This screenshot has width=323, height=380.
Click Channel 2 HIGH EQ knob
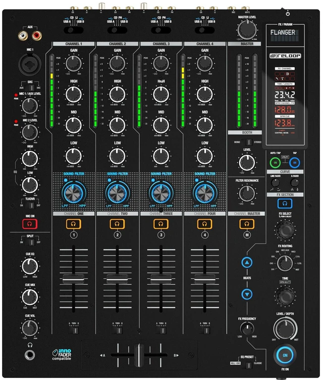tap(117, 94)
